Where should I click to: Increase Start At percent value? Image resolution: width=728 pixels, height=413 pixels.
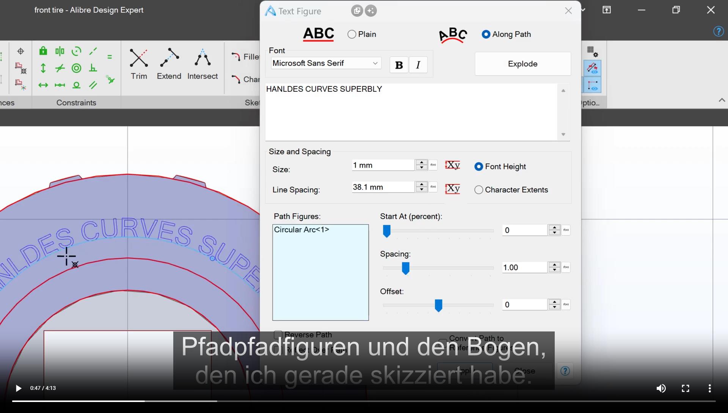[554, 228]
